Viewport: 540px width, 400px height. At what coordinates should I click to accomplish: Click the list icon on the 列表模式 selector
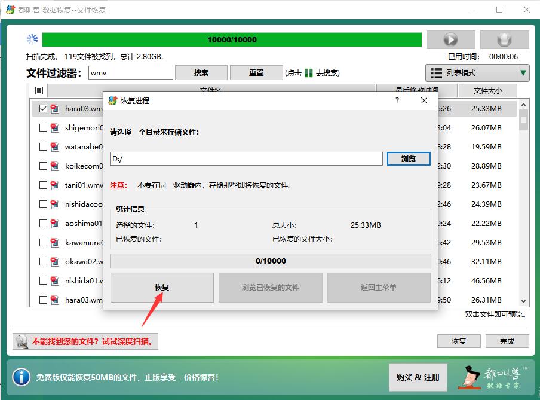click(x=435, y=72)
